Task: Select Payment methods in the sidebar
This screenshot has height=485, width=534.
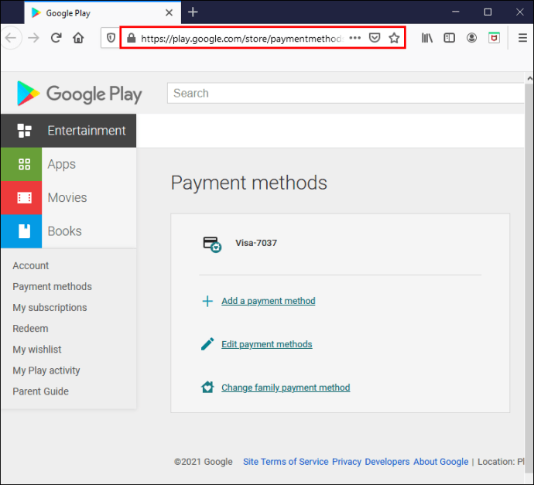Action: click(52, 286)
